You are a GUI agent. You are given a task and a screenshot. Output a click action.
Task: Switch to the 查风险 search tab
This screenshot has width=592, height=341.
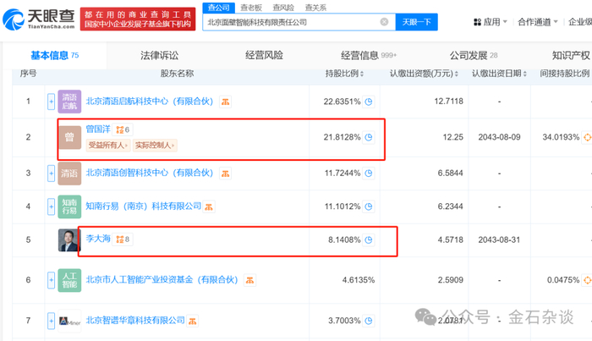[x=283, y=8]
